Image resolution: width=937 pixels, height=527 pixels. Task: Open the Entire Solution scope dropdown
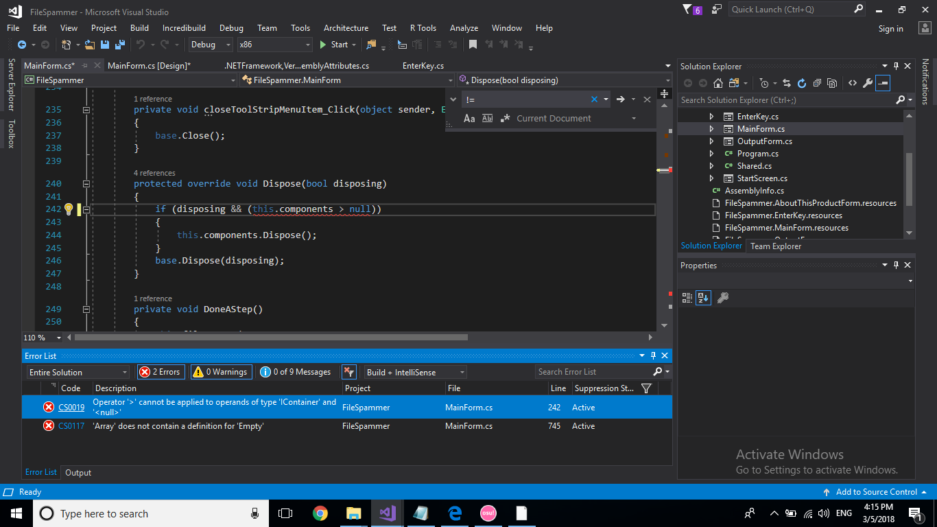(x=78, y=372)
